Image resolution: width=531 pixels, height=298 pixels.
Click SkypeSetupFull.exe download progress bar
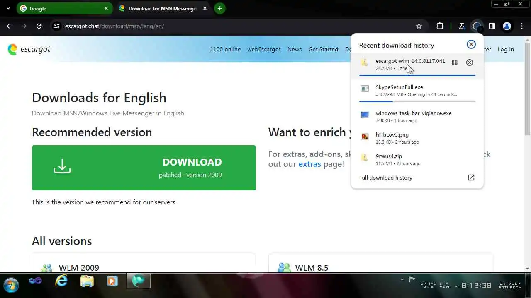click(x=417, y=101)
